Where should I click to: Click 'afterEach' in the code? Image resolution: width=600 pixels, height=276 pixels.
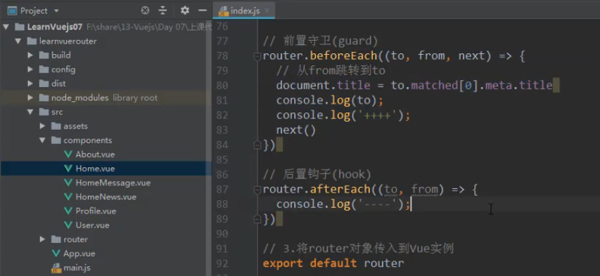tap(340, 189)
